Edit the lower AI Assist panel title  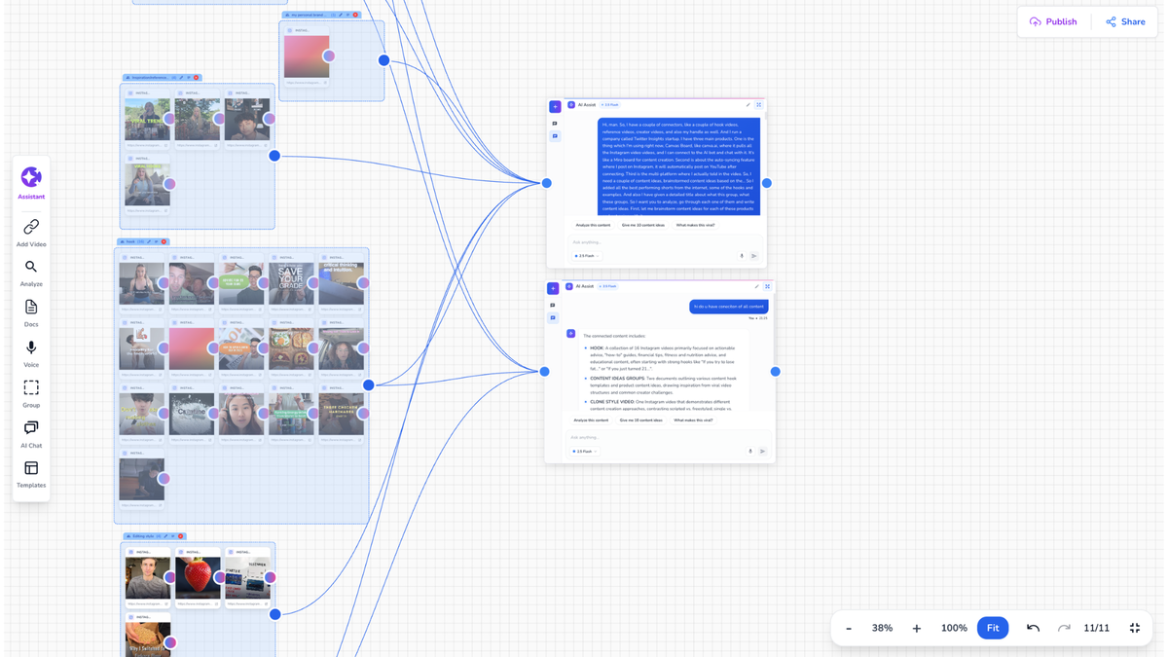click(756, 286)
